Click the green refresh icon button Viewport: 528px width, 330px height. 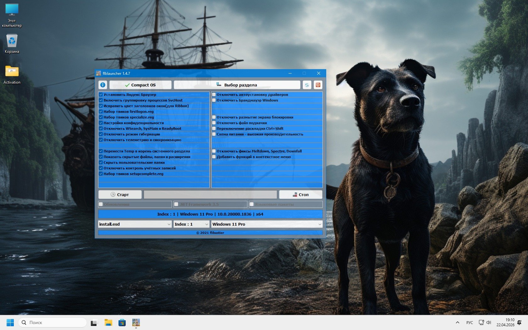click(307, 85)
